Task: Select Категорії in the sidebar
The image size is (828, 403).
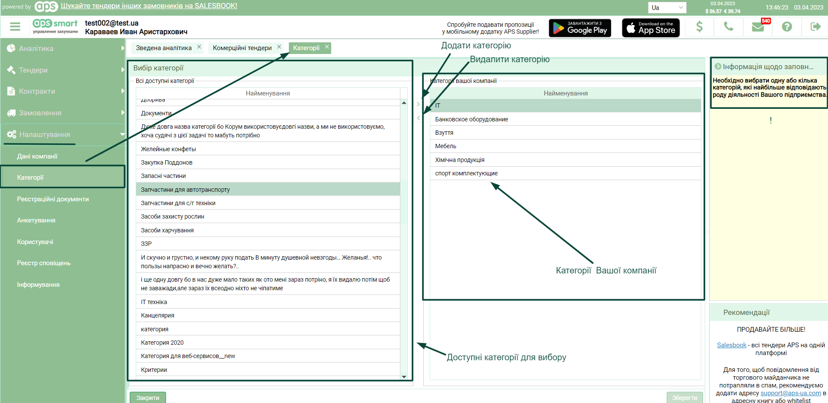Action: tap(63, 177)
